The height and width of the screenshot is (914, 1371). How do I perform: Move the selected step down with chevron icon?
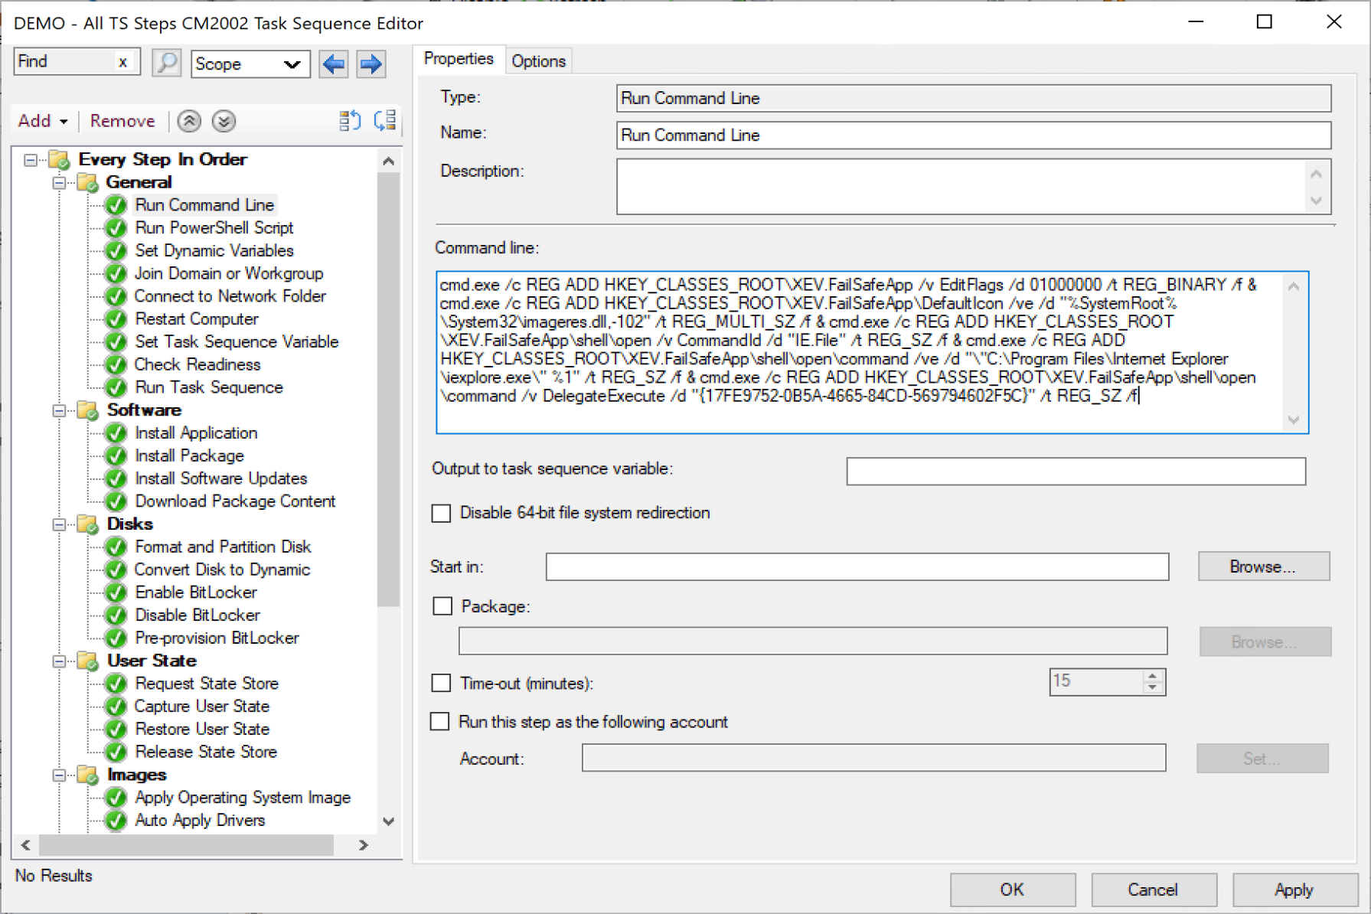tap(224, 121)
